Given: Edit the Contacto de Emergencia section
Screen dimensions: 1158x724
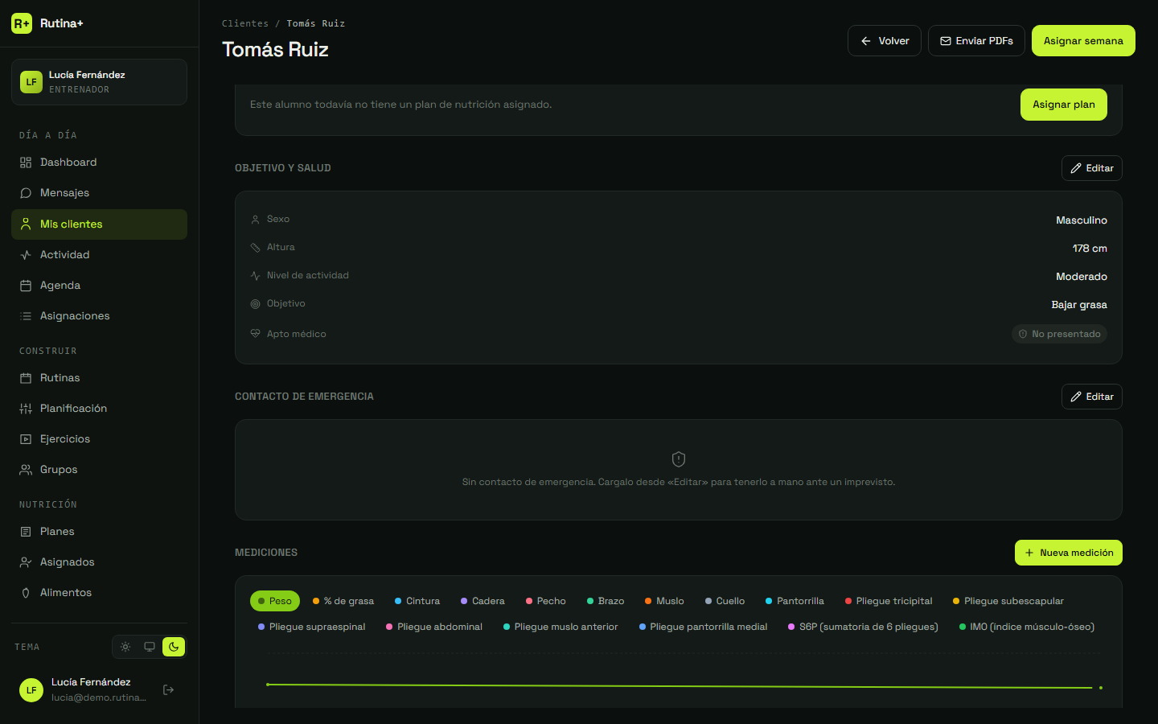Looking at the screenshot, I should pyautogui.click(x=1092, y=397).
